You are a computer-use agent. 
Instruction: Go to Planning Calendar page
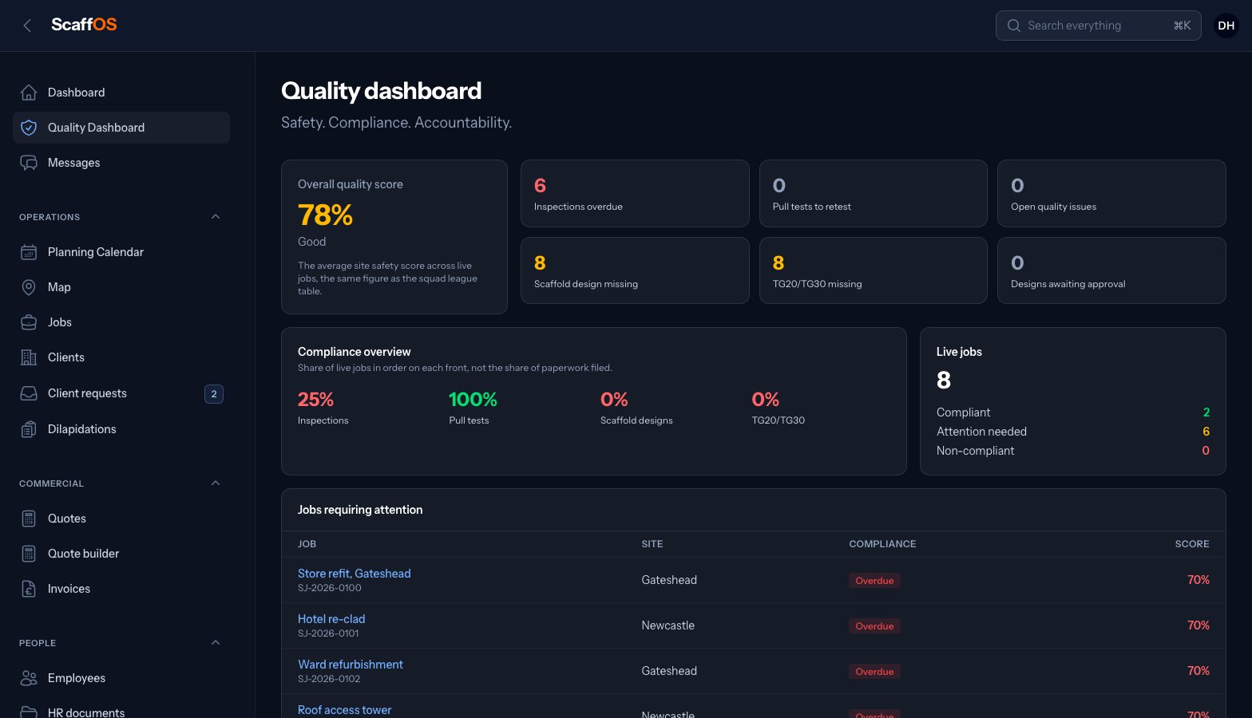pos(121,252)
